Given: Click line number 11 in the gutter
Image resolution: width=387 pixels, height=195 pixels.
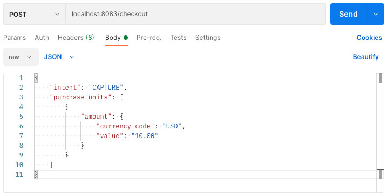Looking at the screenshot, I should click(19, 175).
